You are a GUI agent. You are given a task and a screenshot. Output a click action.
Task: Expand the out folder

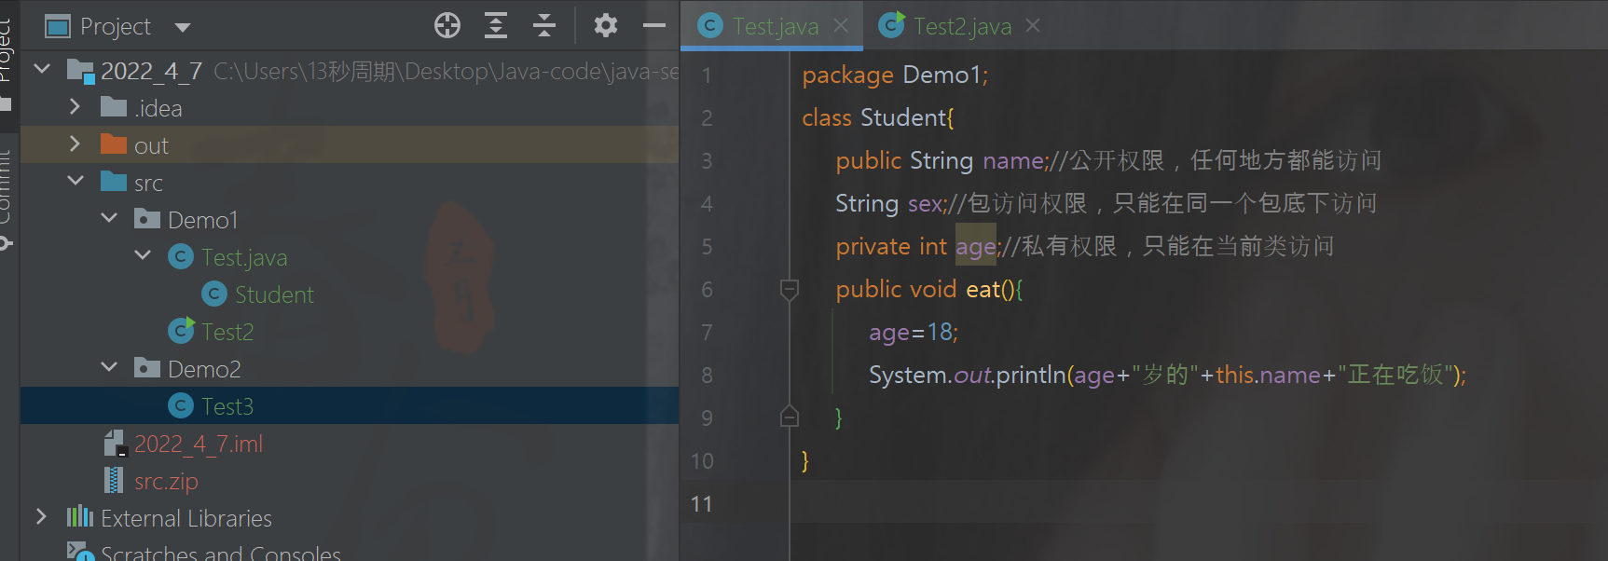click(76, 144)
